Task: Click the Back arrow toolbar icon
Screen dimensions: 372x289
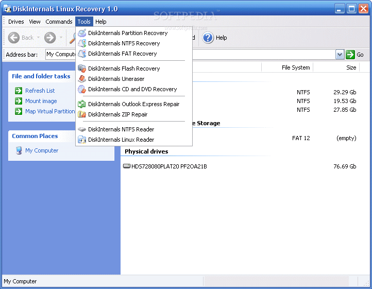Action: coord(14,38)
